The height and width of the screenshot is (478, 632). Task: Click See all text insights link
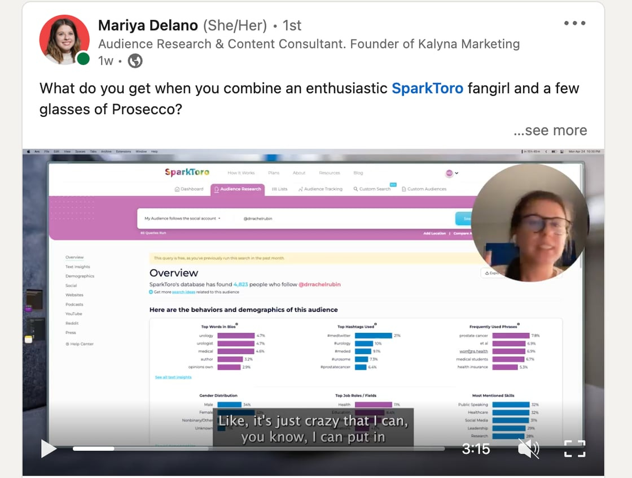coord(173,377)
